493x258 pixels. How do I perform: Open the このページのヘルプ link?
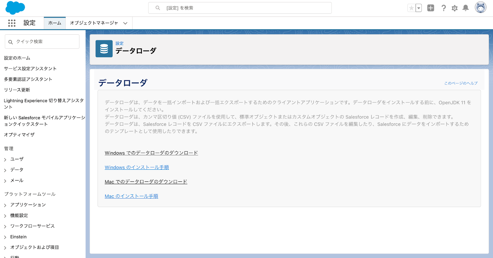(x=461, y=83)
